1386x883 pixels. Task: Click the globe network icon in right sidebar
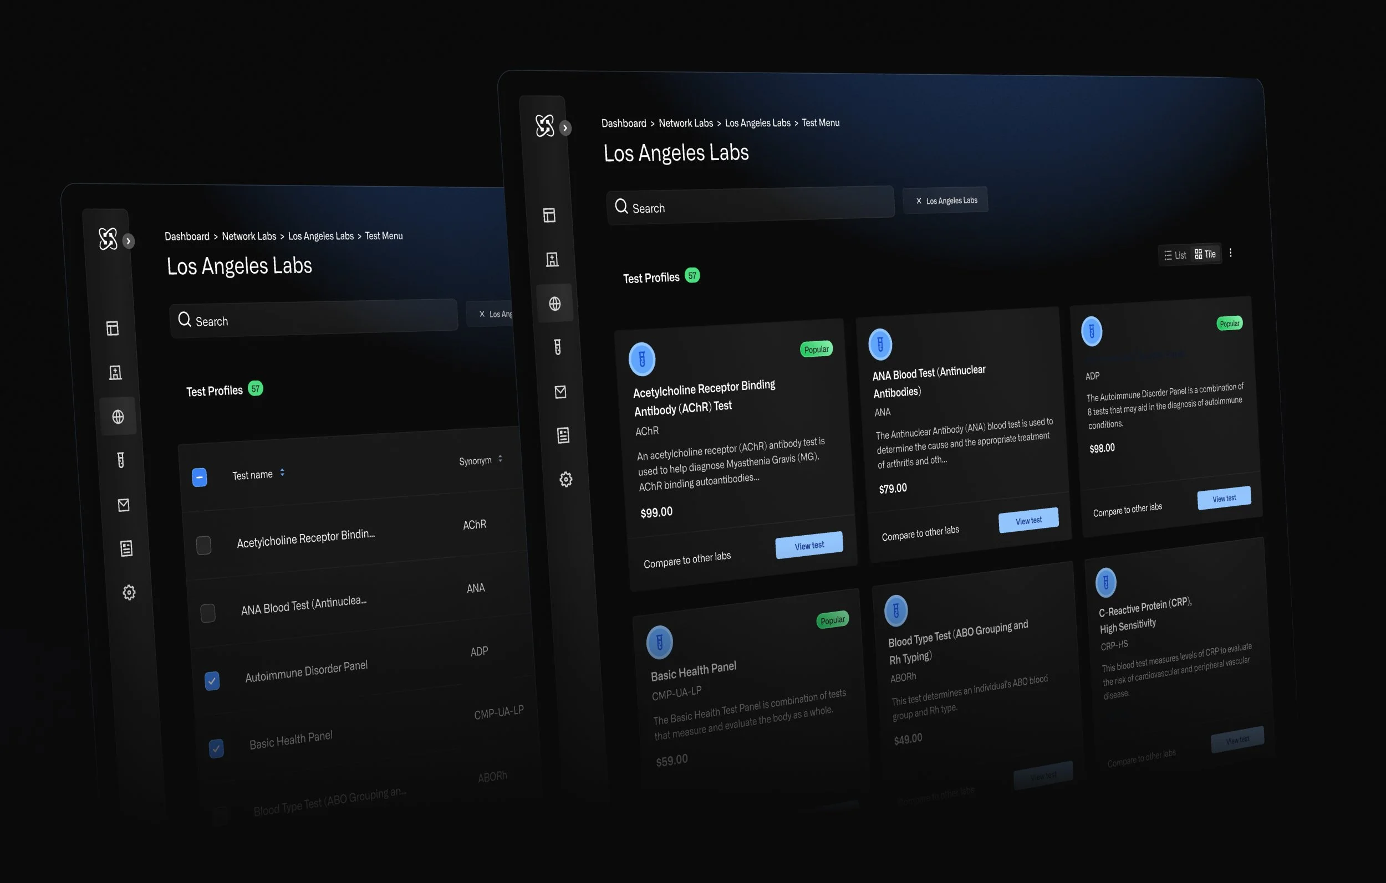point(554,304)
